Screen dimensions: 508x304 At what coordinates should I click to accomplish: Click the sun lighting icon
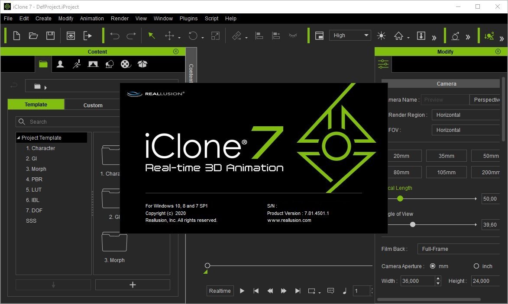(381, 35)
